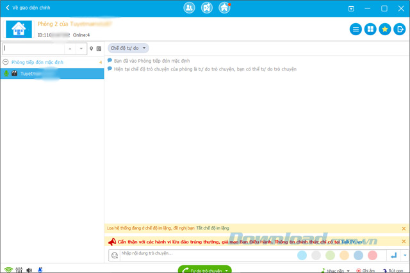The image size is (410, 273).
Task: Click the search previous up arrow
Action: pyautogui.click(x=70, y=49)
